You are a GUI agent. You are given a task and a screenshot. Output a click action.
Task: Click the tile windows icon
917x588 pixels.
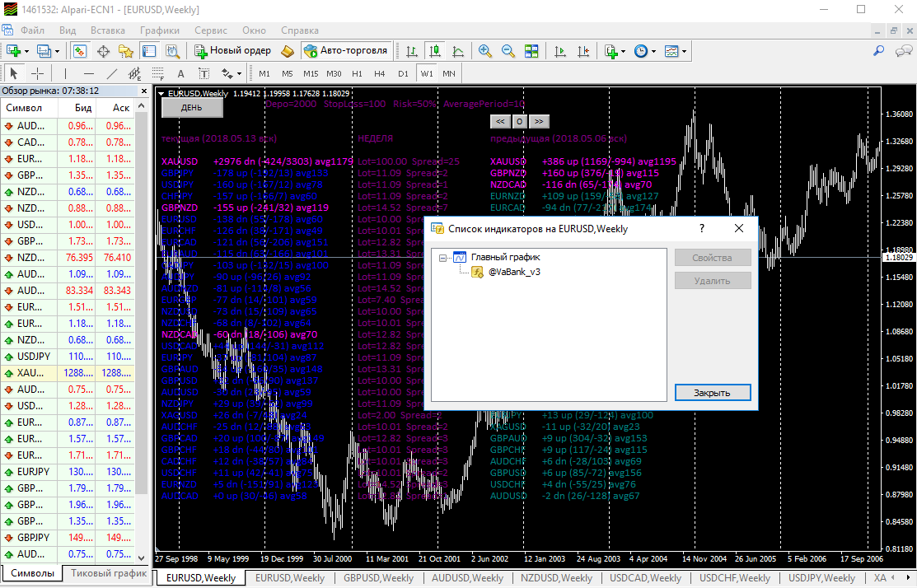point(531,51)
